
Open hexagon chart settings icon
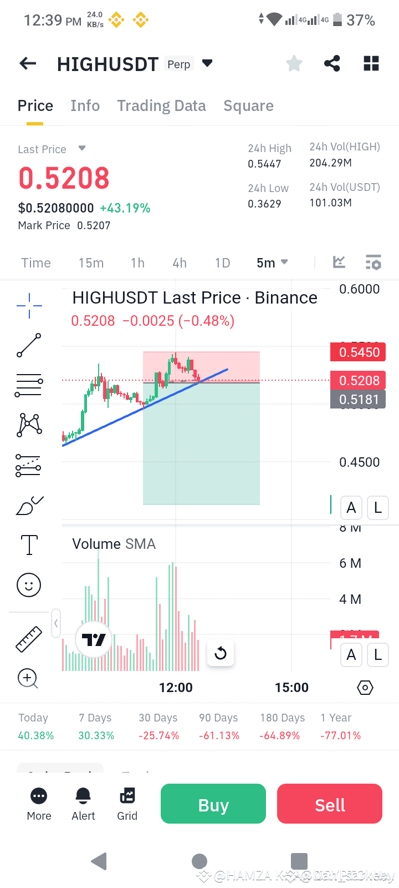click(x=365, y=688)
